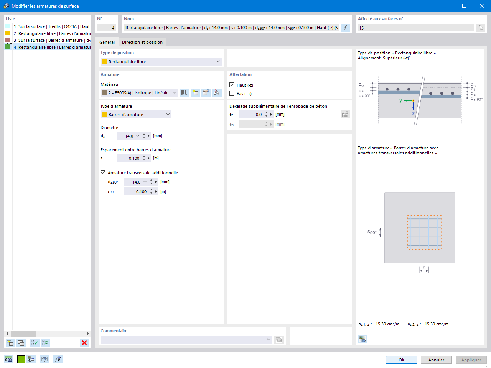Screen dimensions: 491x368
Task: Enable the Bas (+z) checkbox
Action: click(232, 94)
